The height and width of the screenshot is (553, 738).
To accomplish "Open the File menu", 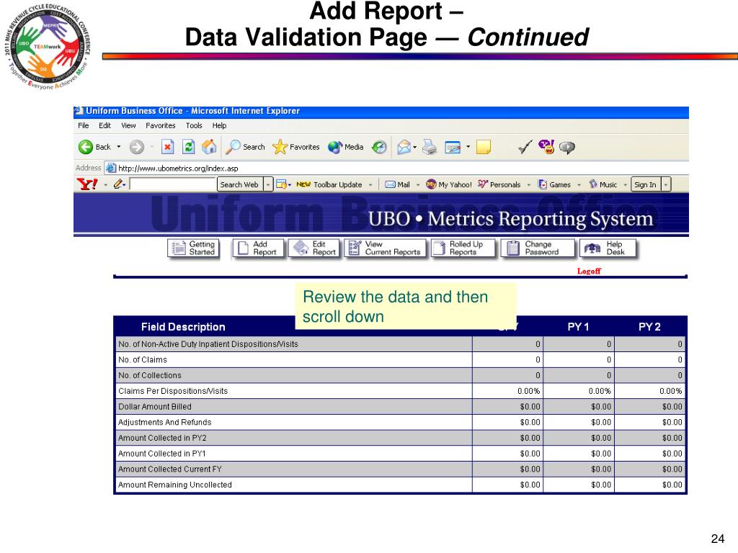I will pyautogui.click(x=84, y=125).
